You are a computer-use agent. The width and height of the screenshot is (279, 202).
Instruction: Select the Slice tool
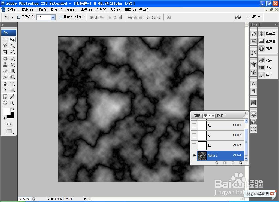pos(12,51)
